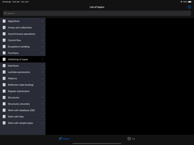Open the Arrays and collections topic

(x=23, y=28)
